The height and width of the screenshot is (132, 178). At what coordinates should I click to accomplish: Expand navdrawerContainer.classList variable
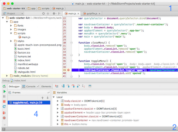[58, 116]
